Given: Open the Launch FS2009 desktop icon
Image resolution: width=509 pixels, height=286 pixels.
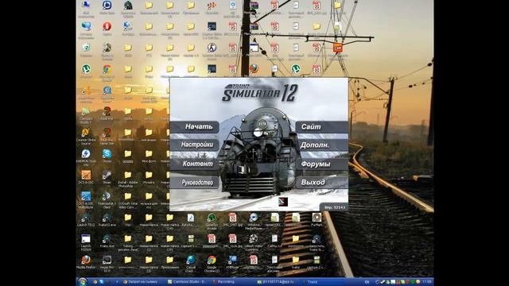Looking at the screenshot, I should click(x=86, y=242).
